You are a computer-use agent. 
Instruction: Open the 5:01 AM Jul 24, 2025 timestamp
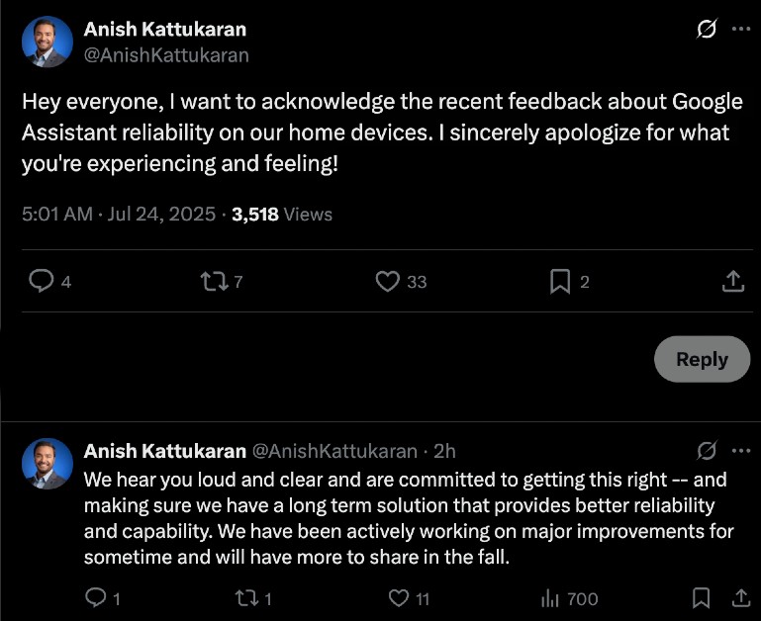(119, 214)
